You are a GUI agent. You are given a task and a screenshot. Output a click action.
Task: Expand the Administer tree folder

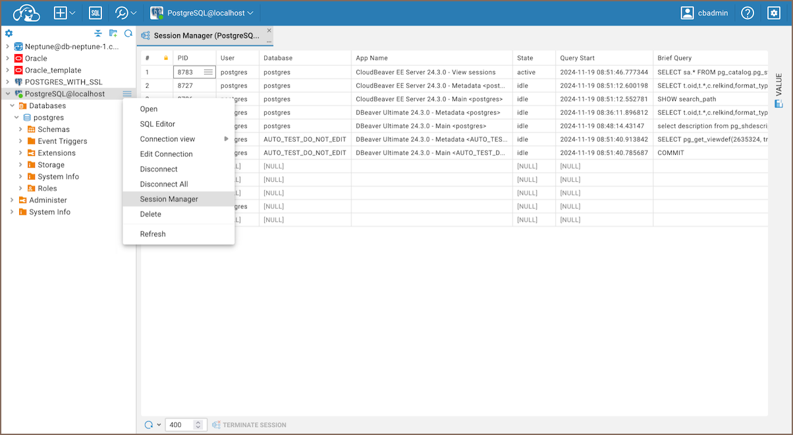(13, 200)
